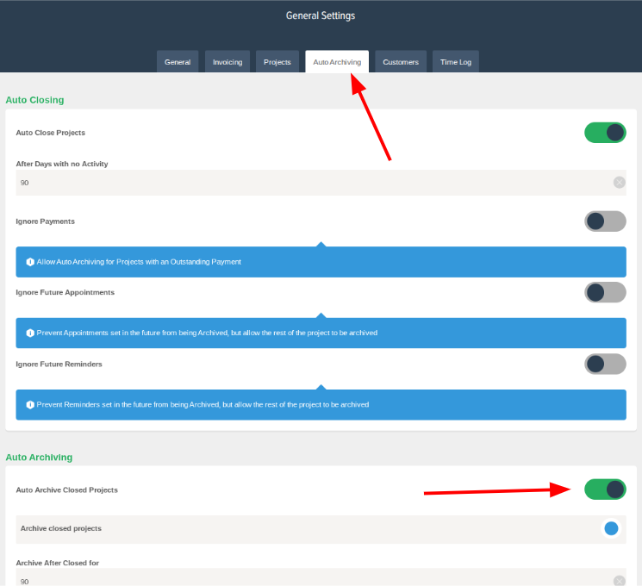
Task: Open the Customers tab
Action: 401,62
